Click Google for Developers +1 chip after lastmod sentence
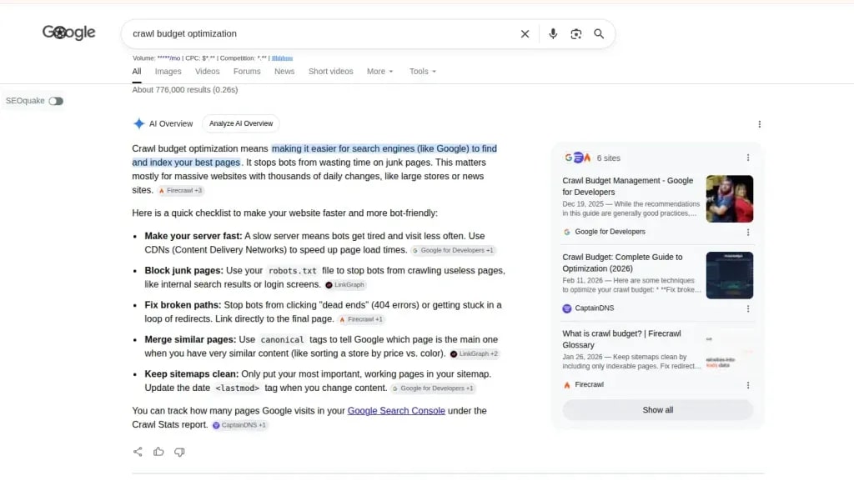 (433, 388)
